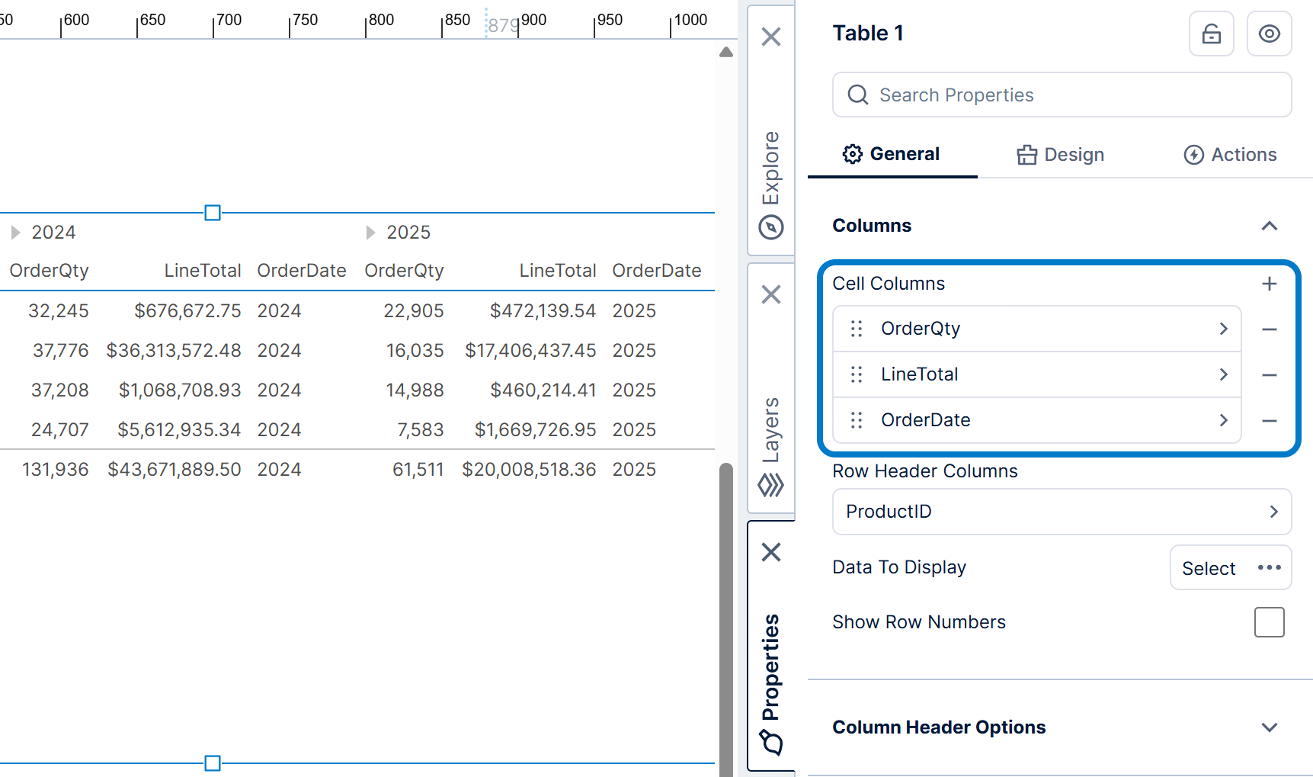Close the Explore panel tab
Image resolution: width=1313 pixels, height=777 pixels.
pos(771,37)
